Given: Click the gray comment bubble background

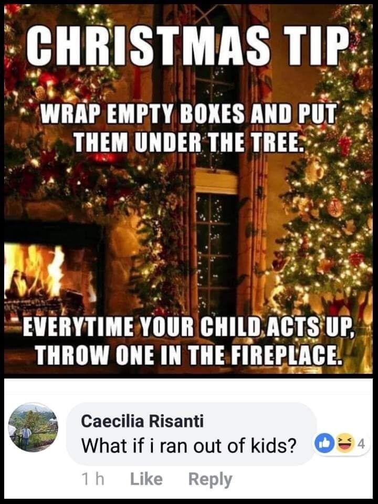Looking at the screenshot, I should click(192, 434).
